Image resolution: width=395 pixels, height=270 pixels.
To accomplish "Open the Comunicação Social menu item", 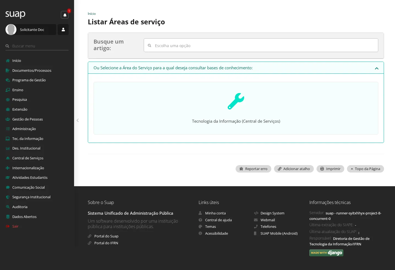I will 37,187.
